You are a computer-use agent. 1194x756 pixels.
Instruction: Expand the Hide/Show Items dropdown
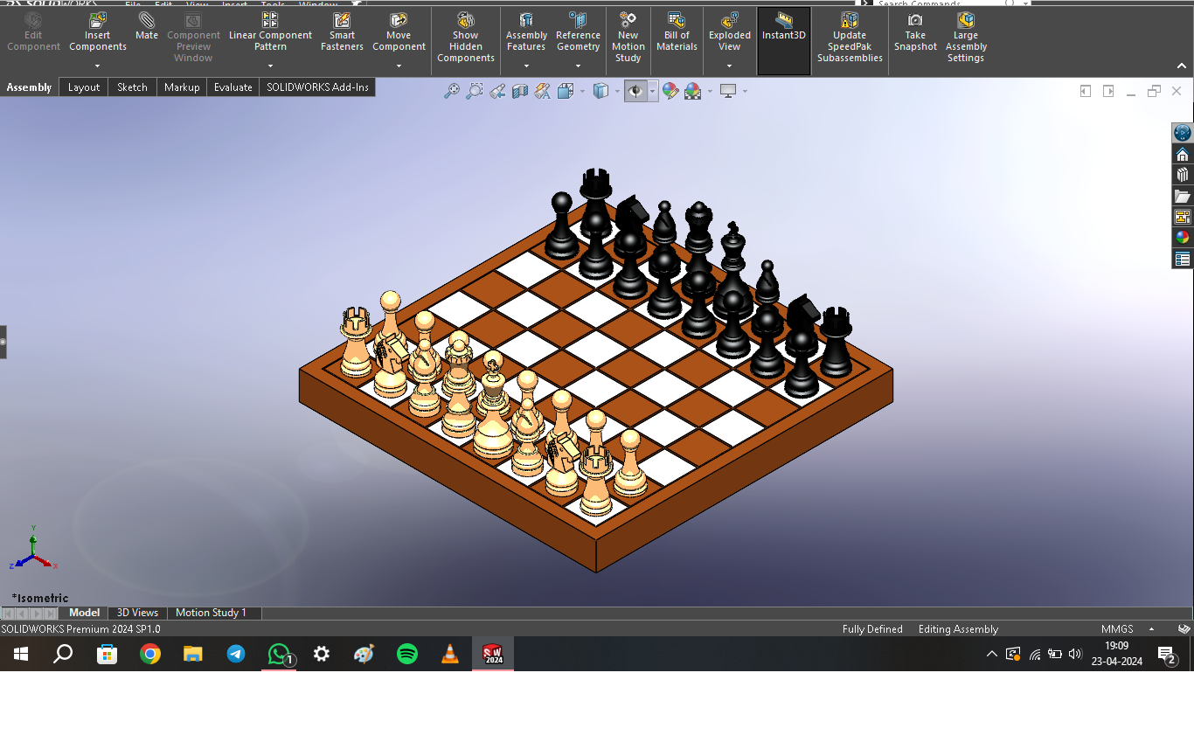651,90
